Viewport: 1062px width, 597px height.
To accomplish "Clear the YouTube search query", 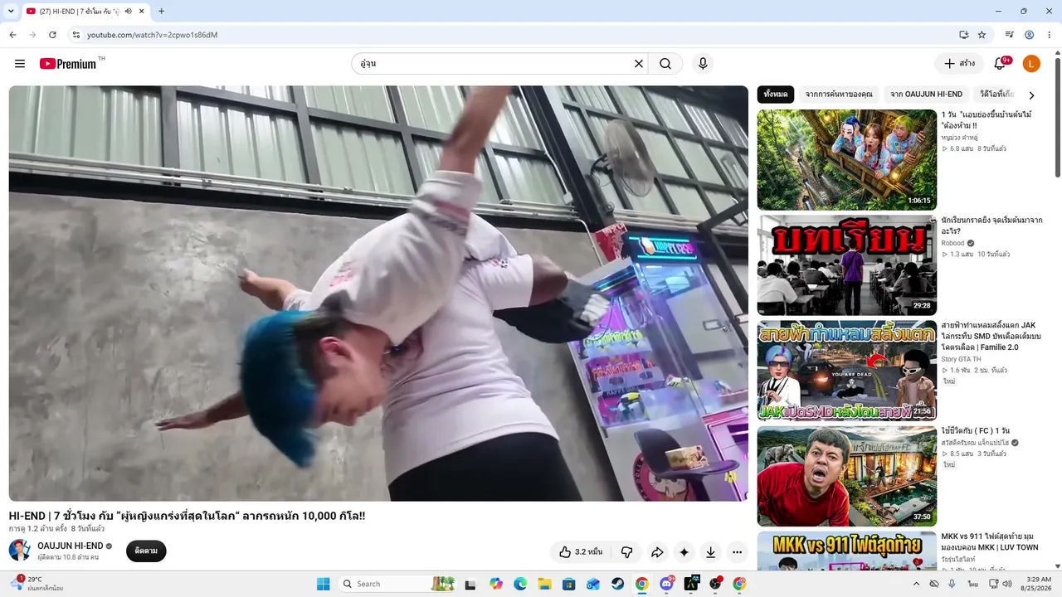I will [639, 64].
